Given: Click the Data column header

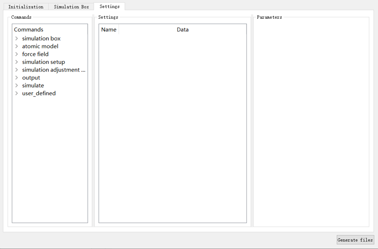Looking at the screenshot, I should coord(183,30).
